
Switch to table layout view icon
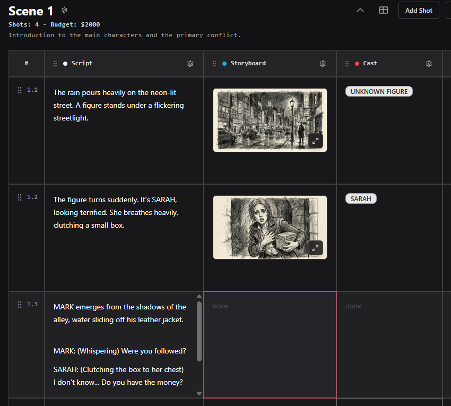click(x=384, y=11)
